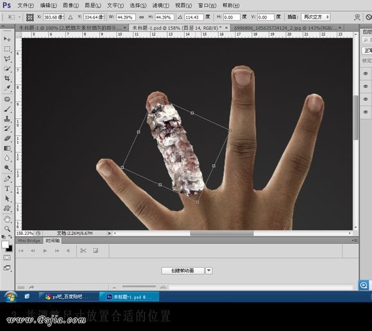Viewport: 372px width, 331px height.
Task: Select the Pen tool
Action: (7, 178)
